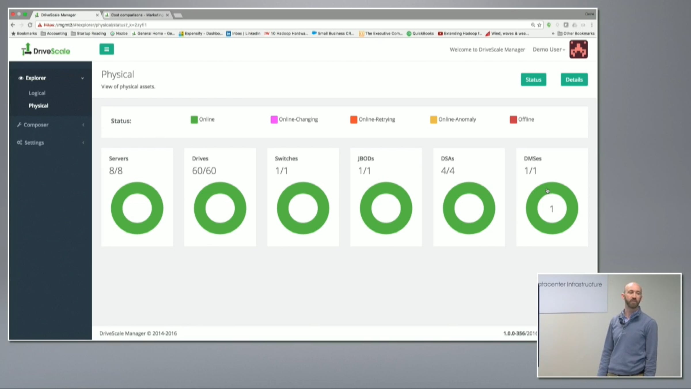The image size is (691, 389).
Task: Show hidden bookmarks with the double chevron
Action: coord(553,34)
